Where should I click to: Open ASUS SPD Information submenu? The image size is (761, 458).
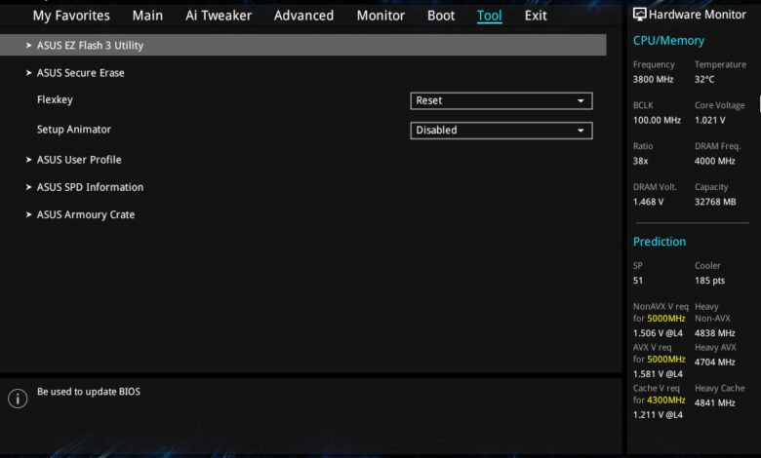(91, 187)
